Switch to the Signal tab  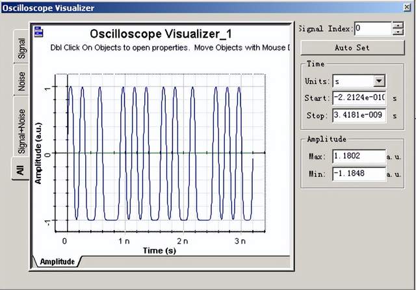pyautogui.click(x=21, y=47)
